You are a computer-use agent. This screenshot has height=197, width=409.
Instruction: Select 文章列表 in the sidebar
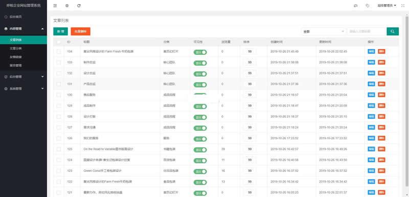[24, 40]
